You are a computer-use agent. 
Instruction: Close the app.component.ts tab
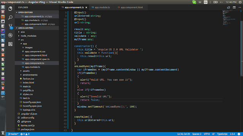tap(86, 8)
